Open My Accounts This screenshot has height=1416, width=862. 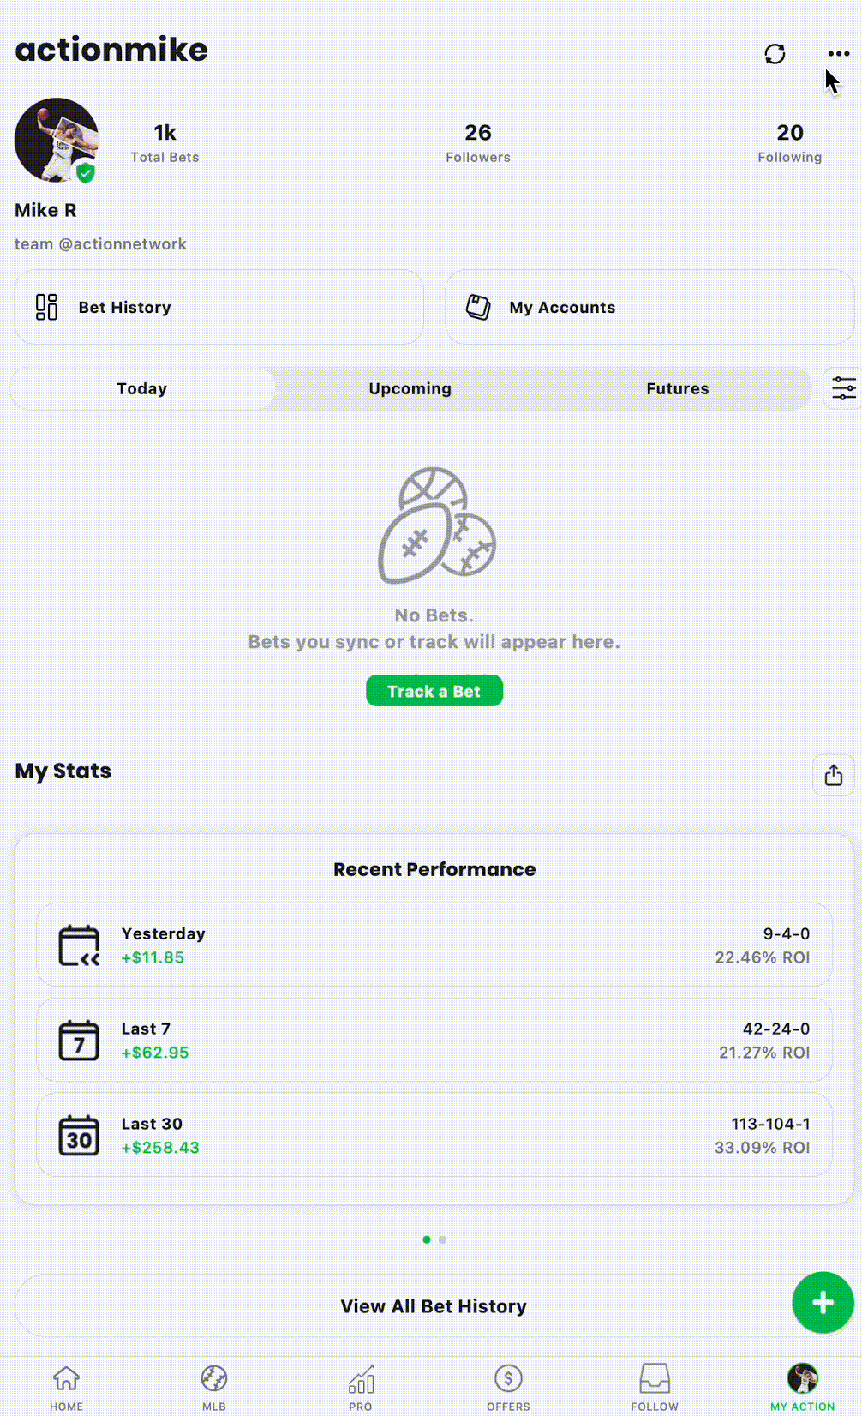click(649, 307)
